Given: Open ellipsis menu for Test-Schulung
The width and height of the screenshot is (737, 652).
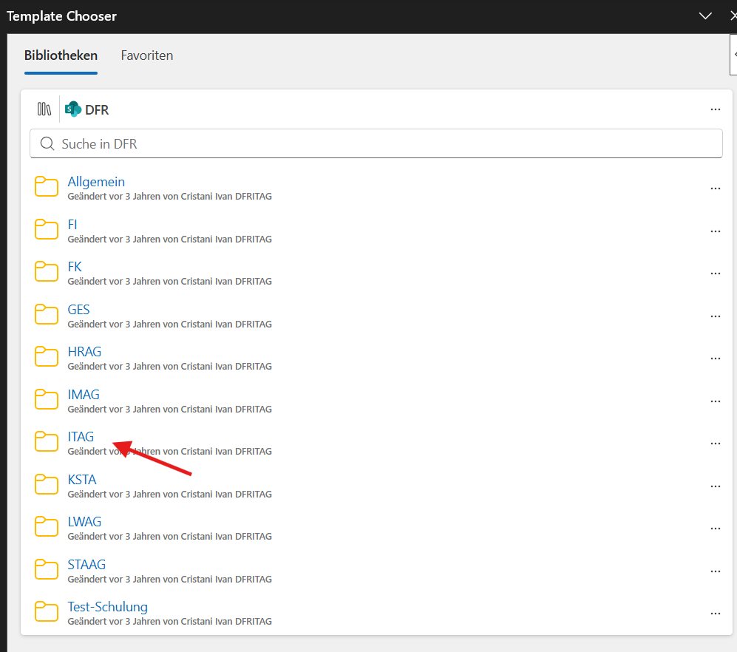Looking at the screenshot, I should click(x=715, y=614).
